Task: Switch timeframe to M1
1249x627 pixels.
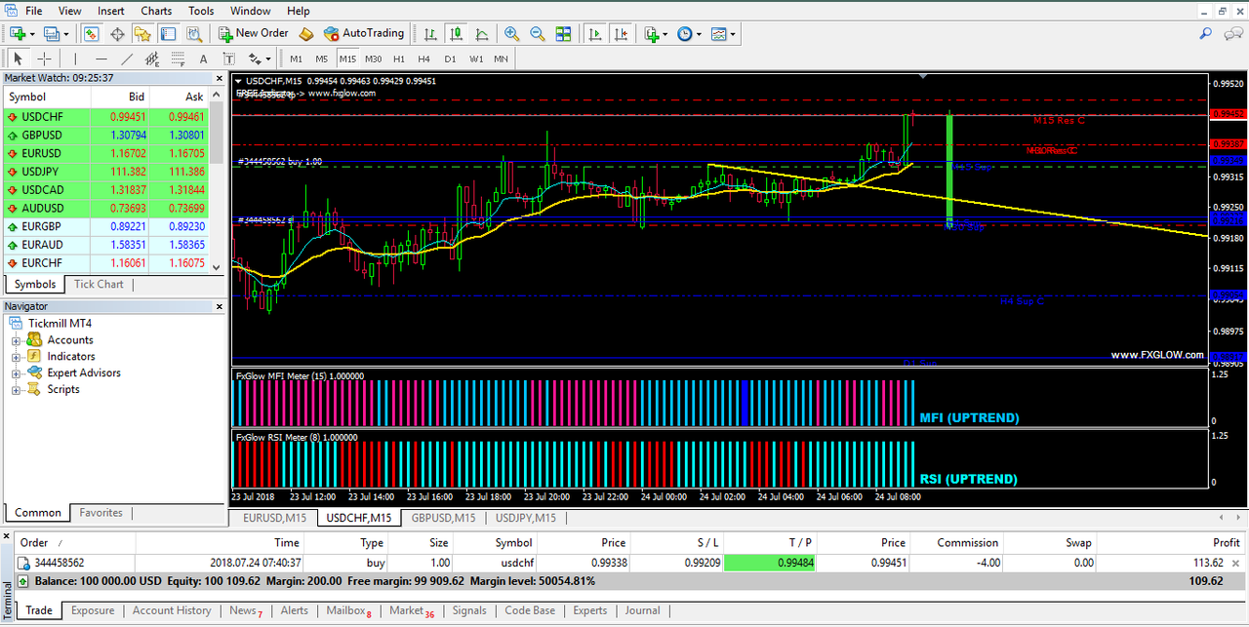Action: 296,59
